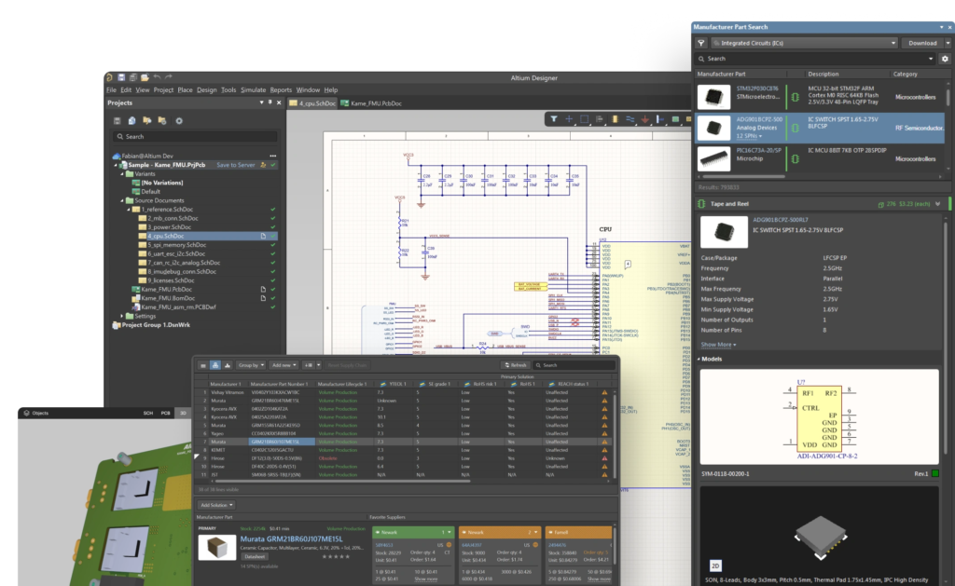955x586 pixels.
Task: Collapse the Source Documents folder
Action: coord(122,200)
